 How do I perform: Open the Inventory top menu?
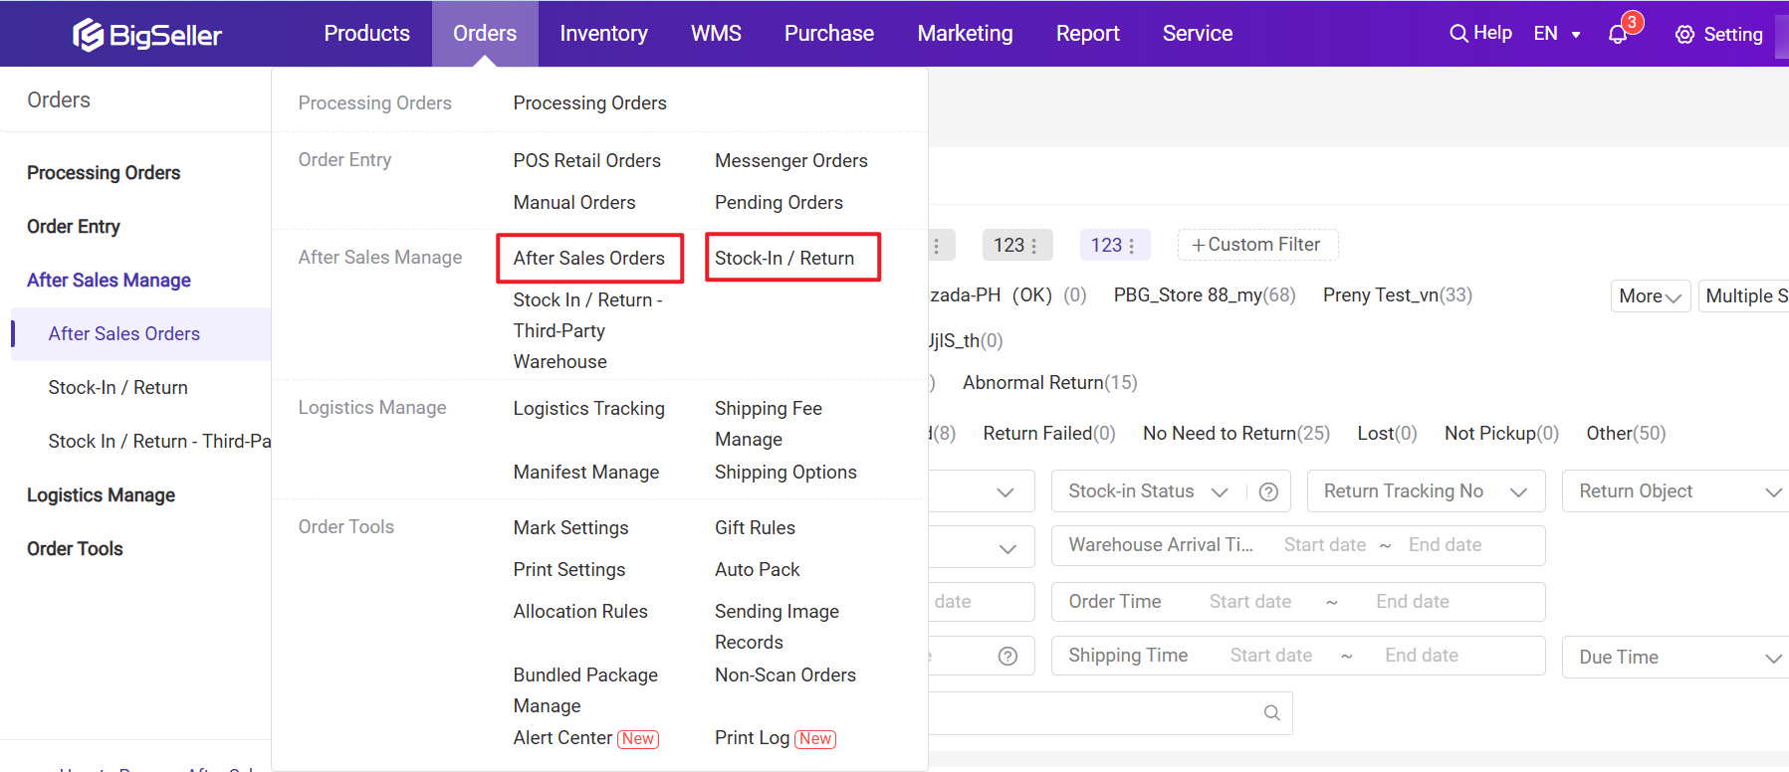click(603, 34)
